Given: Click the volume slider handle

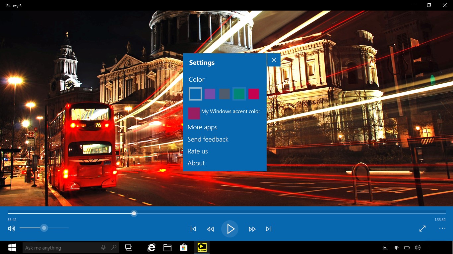Looking at the screenshot, I should point(44,228).
